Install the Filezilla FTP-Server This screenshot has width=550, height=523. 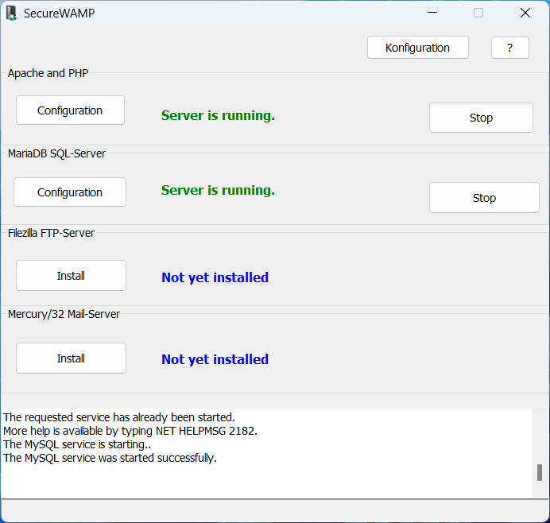click(71, 275)
